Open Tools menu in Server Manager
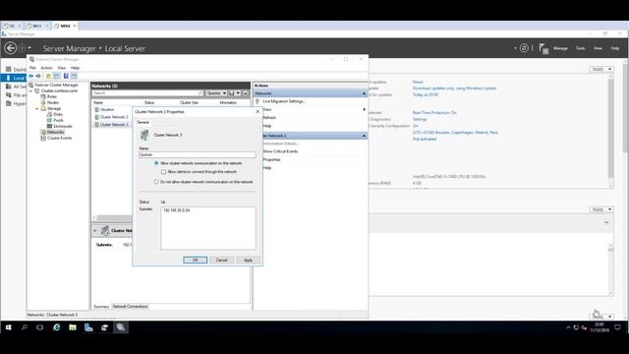The image size is (629, 354). coord(581,48)
